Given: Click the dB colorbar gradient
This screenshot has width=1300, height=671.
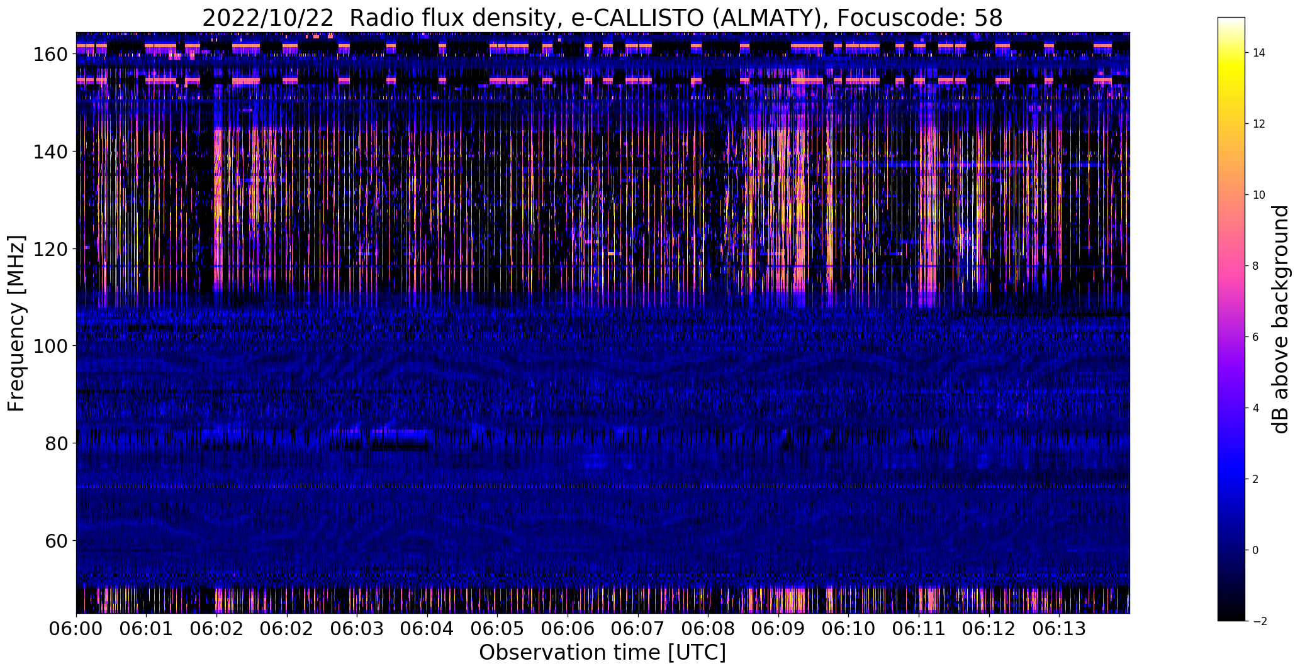Looking at the screenshot, I should (x=1231, y=319).
